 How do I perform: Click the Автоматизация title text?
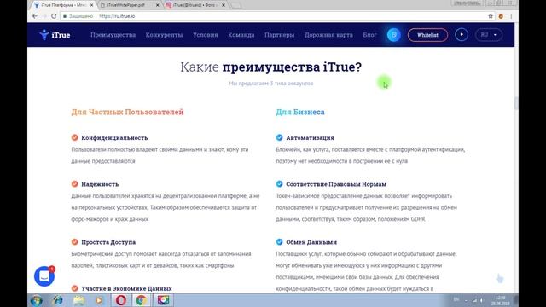(310, 138)
